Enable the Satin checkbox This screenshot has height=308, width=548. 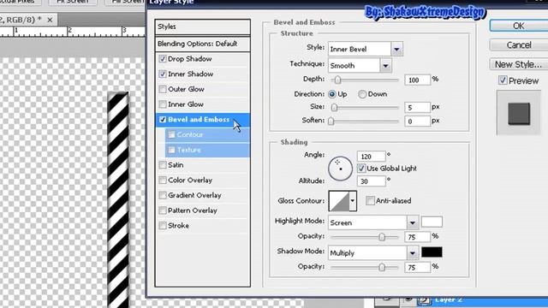point(162,165)
